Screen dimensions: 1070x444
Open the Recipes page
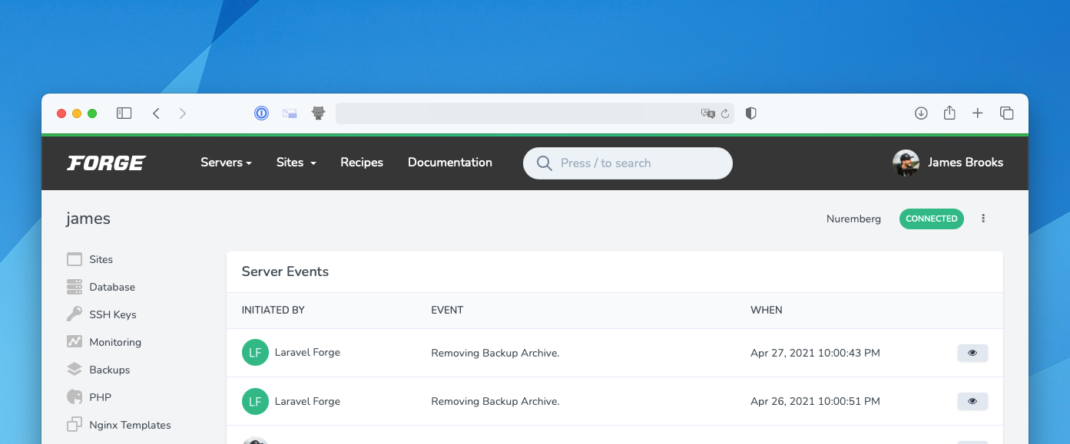(x=362, y=163)
